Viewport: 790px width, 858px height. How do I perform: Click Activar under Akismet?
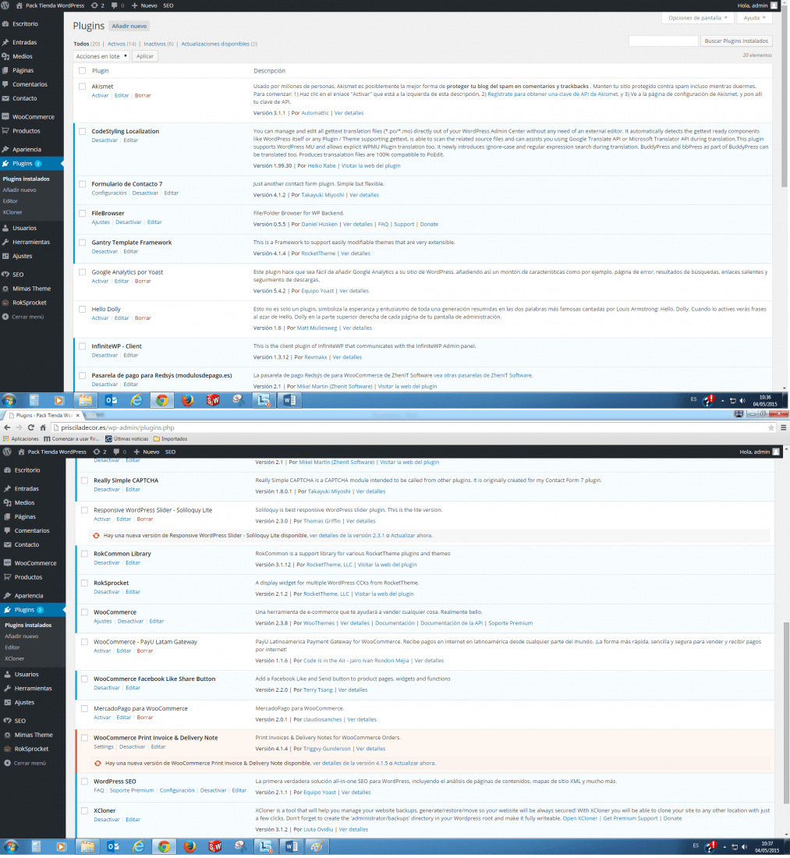point(100,96)
